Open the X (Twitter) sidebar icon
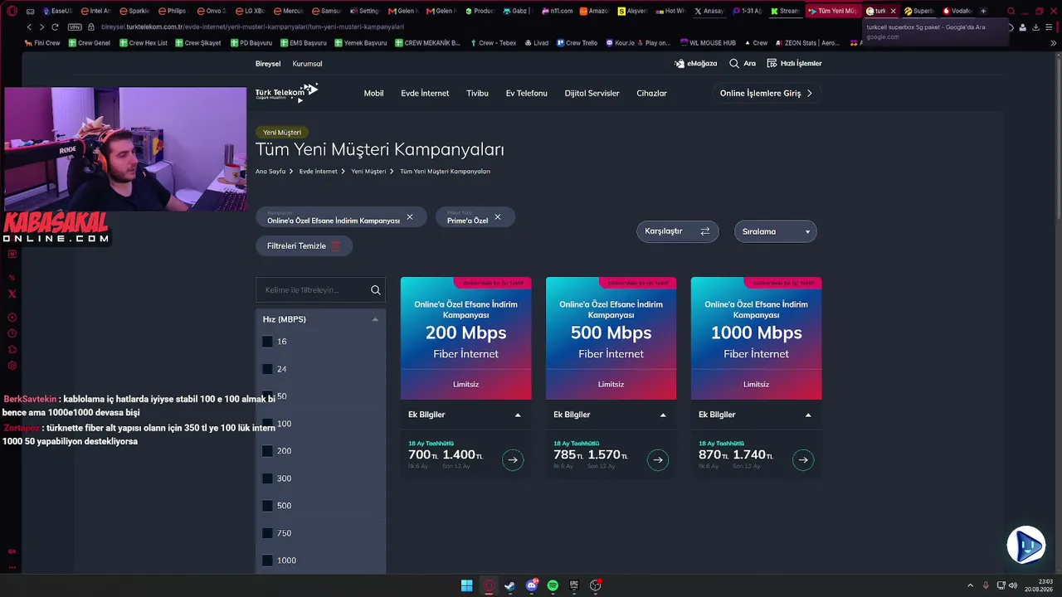Image resolution: width=1062 pixels, height=597 pixels. [x=12, y=294]
